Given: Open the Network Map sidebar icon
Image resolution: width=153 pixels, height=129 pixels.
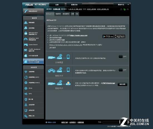Looking at the screenshot, I should tap(26, 22).
